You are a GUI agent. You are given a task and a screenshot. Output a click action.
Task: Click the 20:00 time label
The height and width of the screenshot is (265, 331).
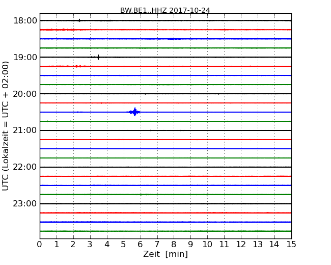(25, 94)
